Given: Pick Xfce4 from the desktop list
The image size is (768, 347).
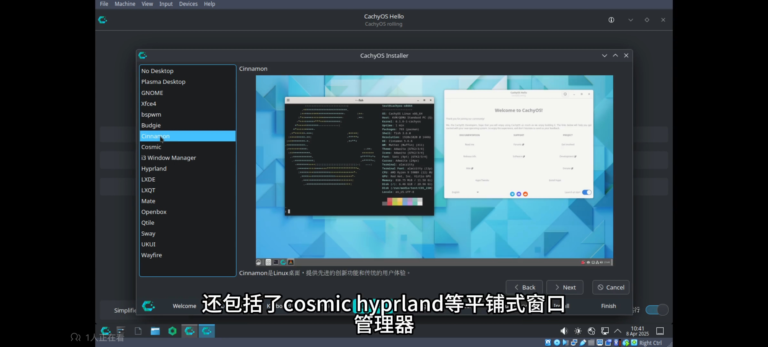Looking at the screenshot, I should (187, 103).
